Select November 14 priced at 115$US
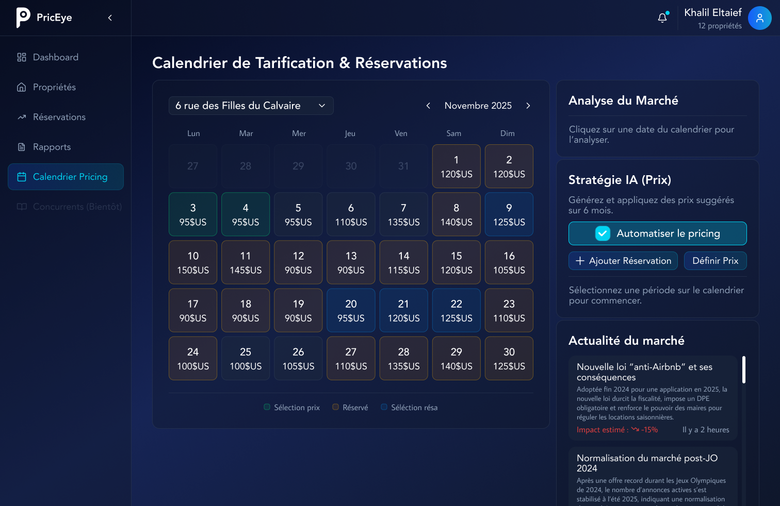This screenshot has width=780, height=506. [403, 262]
